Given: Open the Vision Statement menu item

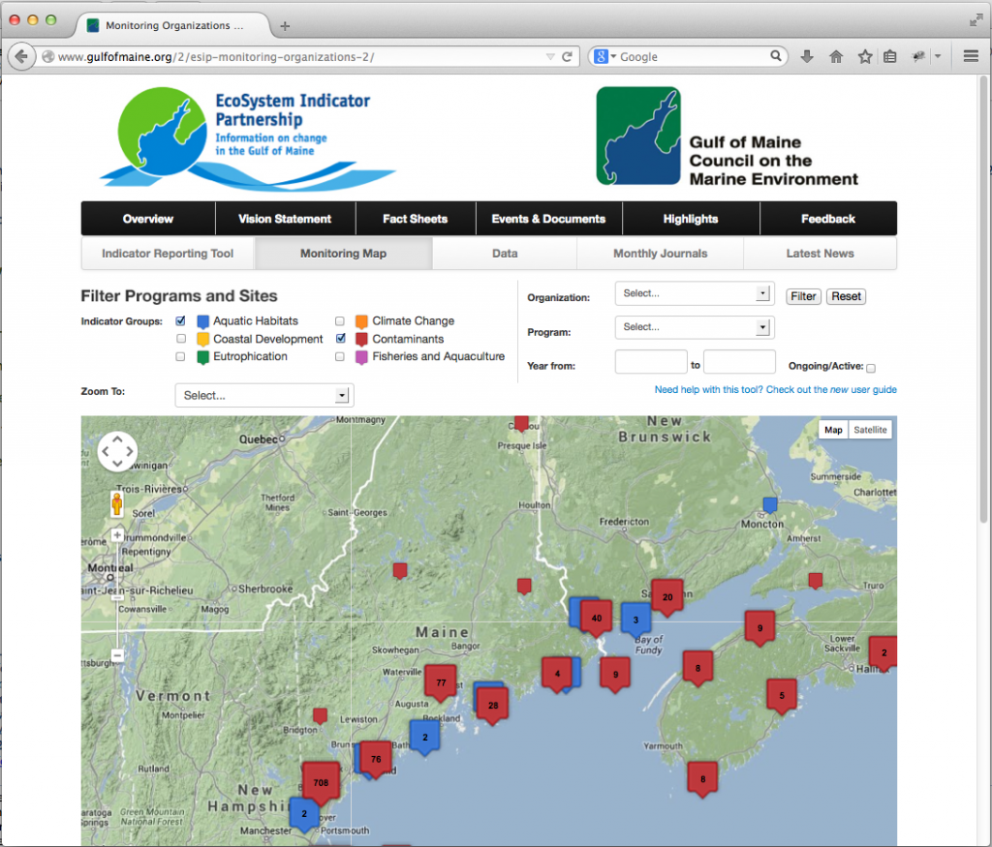Looking at the screenshot, I should click(285, 219).
